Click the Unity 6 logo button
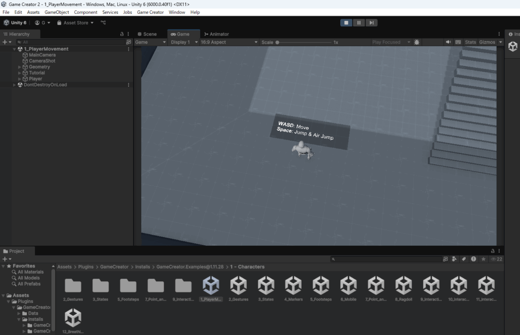The image size is (520, 335). (15, 22)
